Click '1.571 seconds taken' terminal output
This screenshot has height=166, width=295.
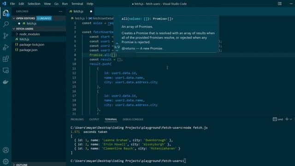(x=89, y=132)
